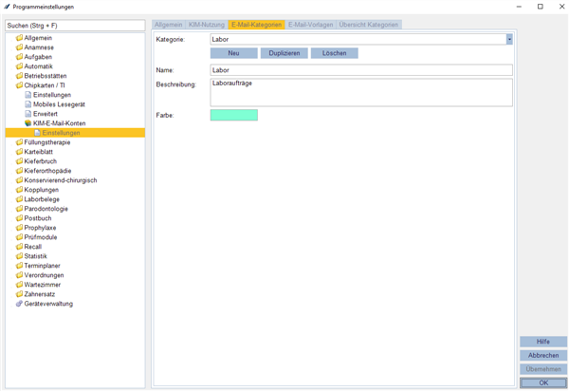Click the Beschreibung text area
Viewport: 569px width, 391px height.
361,93
